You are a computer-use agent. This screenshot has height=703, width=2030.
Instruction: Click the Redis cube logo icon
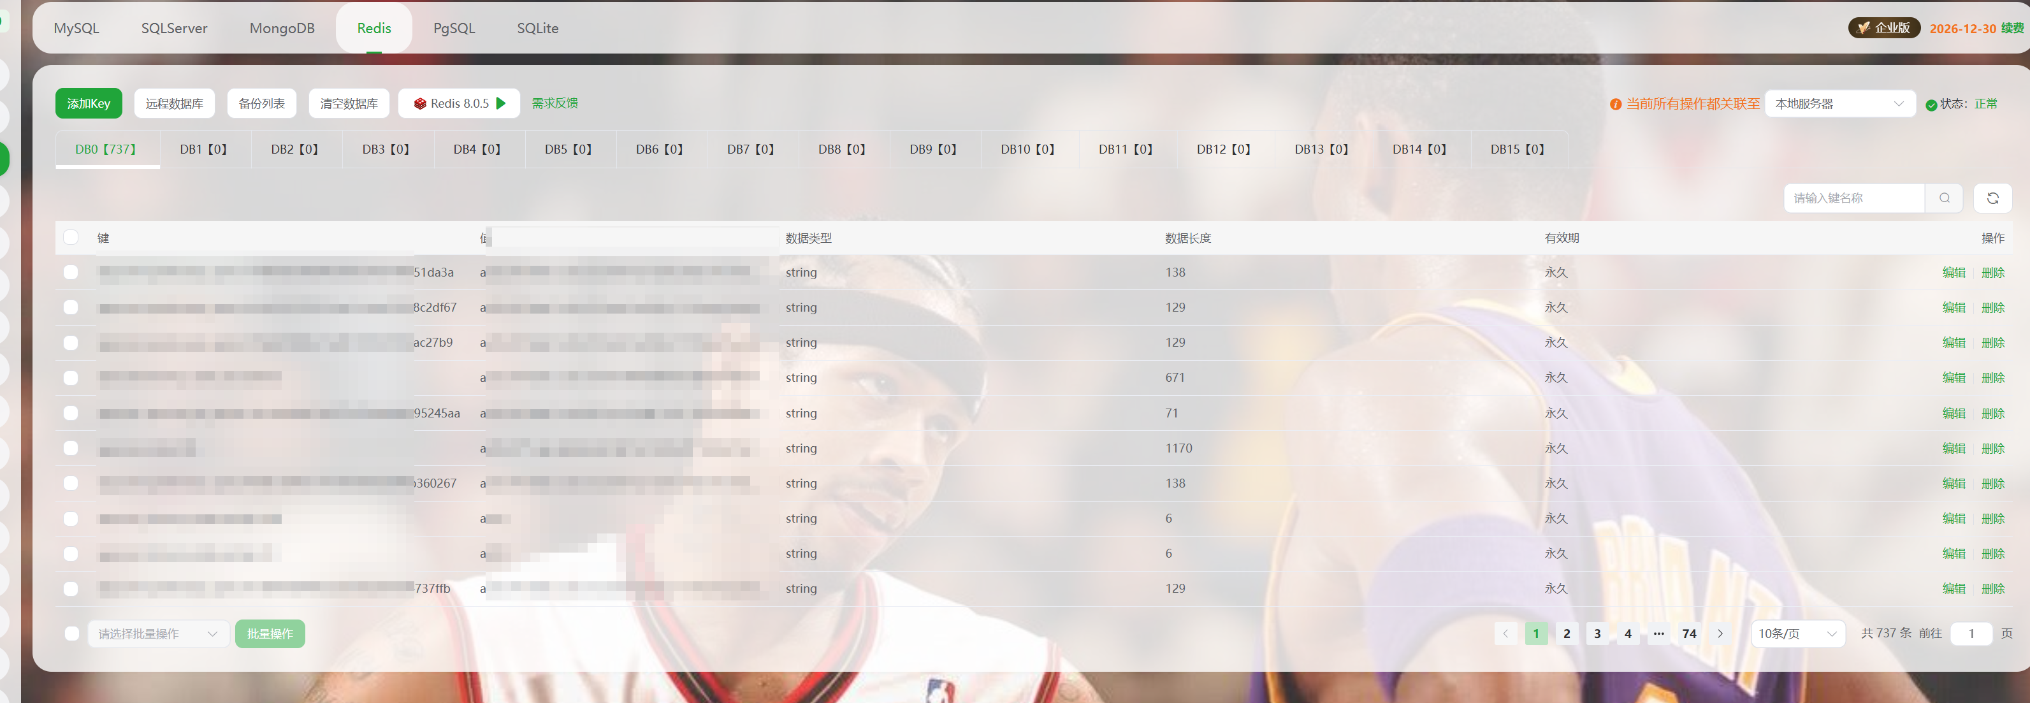tap(419, 103)
